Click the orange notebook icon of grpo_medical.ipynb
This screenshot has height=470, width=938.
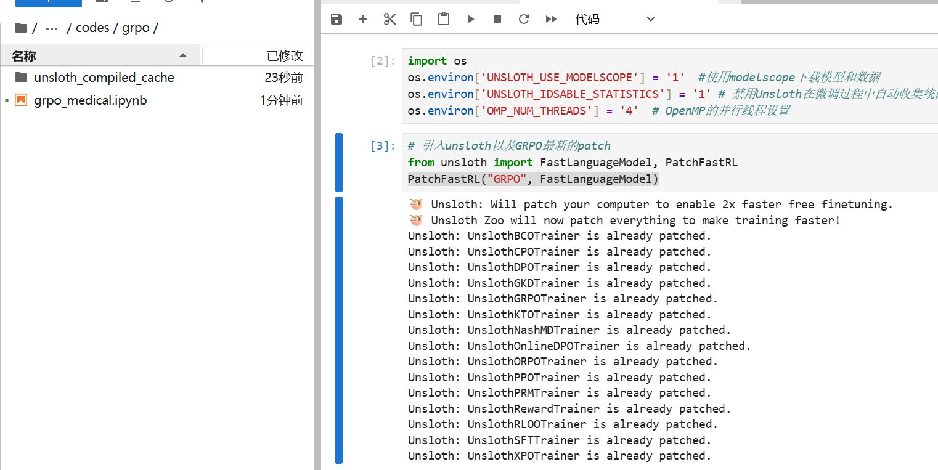pyautogui.click(x=22, y=100)
